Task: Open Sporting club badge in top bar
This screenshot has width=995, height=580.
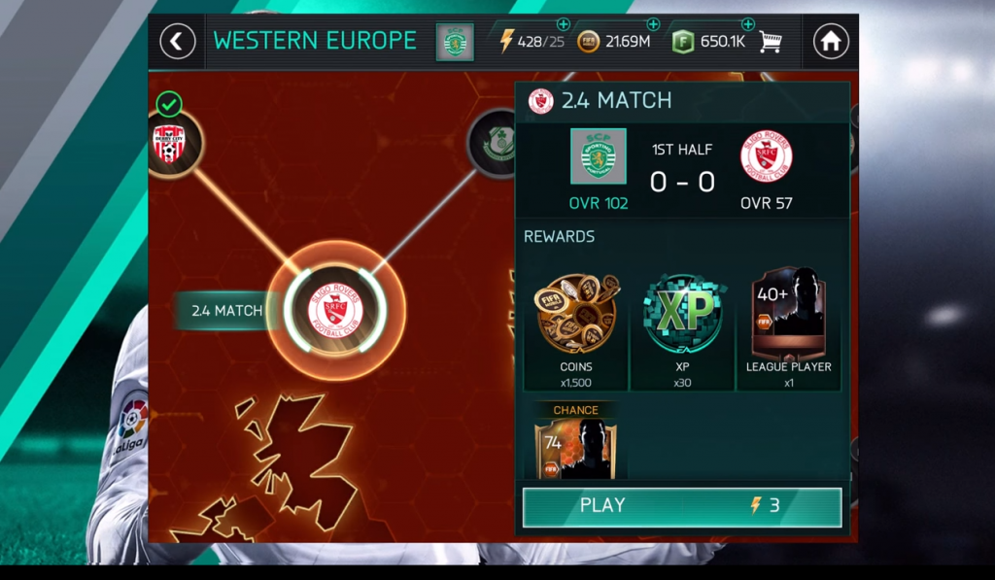Action: click(x=455, y=43)
